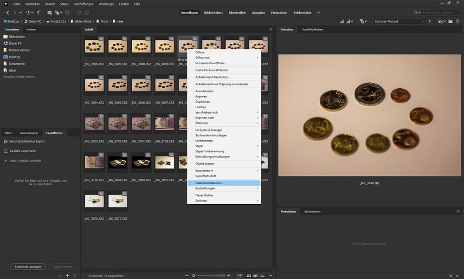Click the thumbnail size slider control
Image resolution: width=464 pixels, height=279 pixels.
(194, 275)
